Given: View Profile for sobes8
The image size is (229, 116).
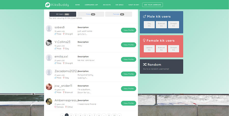Looking at the screenshot, I should click(128, 30).
